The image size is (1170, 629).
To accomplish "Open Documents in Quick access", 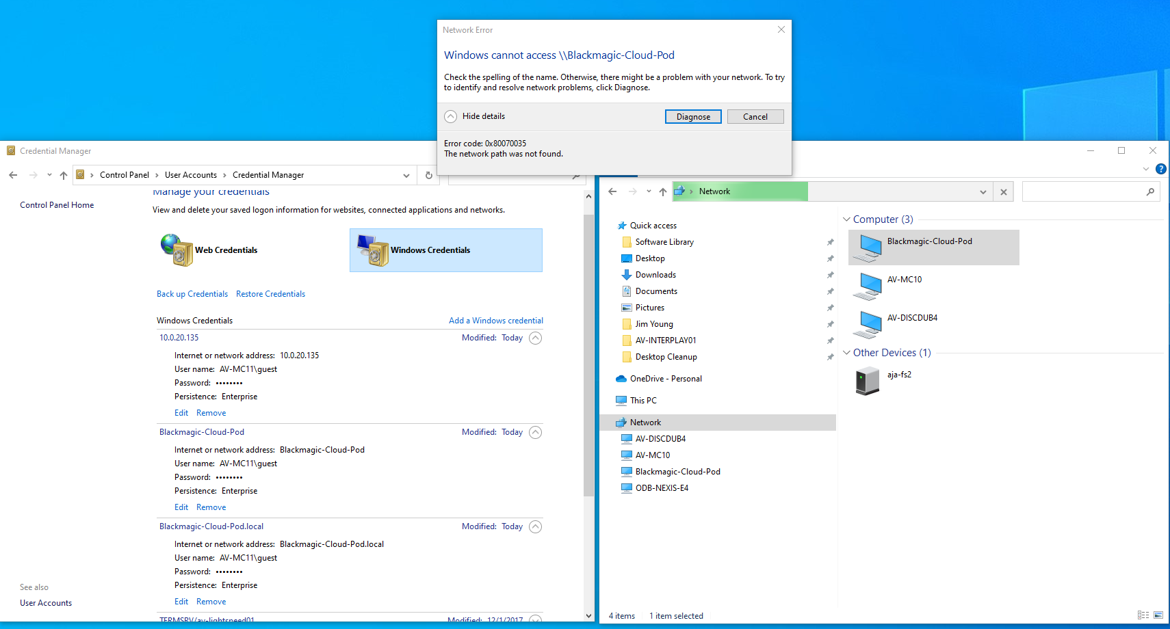I will click(656, 291).
